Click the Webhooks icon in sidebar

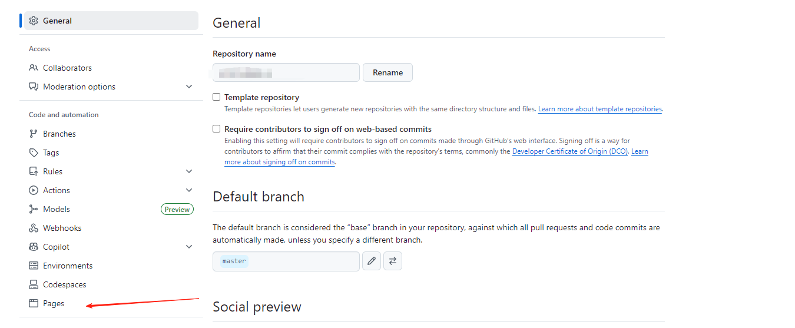(34, 228)
